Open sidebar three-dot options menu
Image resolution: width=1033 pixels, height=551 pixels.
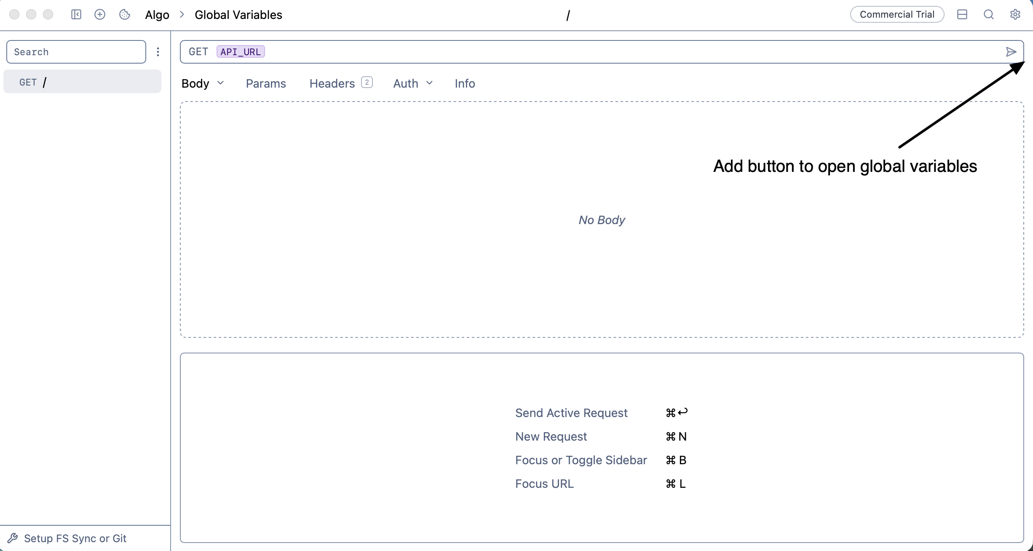[x=158, y=52]
